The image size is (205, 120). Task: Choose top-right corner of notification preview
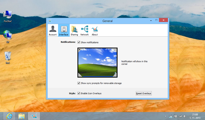pyautogui.click(x=115, y=50)
